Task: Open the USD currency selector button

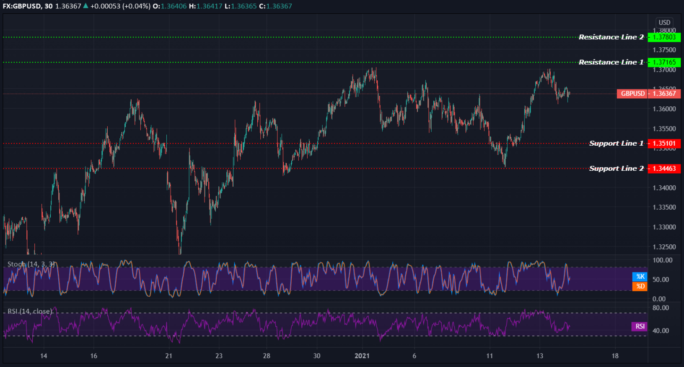Action: [664, 23]
